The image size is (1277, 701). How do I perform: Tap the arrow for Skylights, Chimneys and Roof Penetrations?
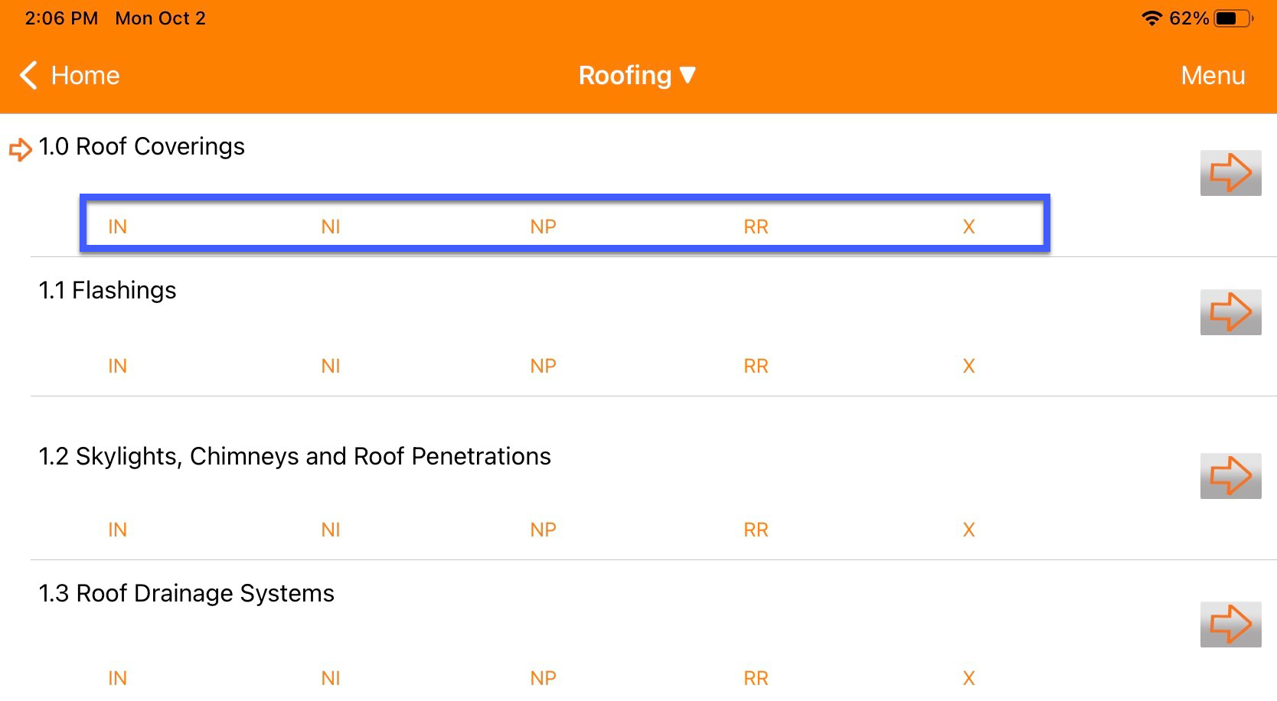[x=1230, y=474]
